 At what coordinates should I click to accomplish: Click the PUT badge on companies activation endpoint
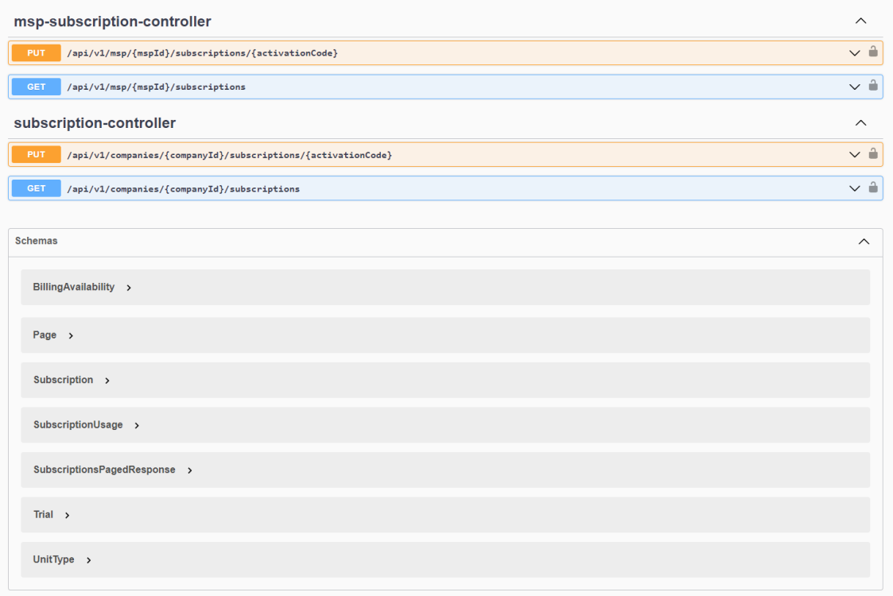click(x=35, y=154)
